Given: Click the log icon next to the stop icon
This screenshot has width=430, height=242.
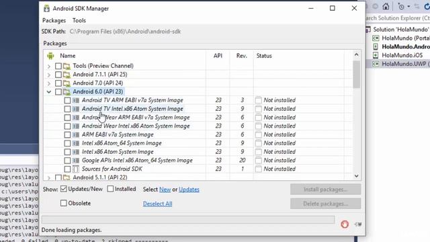Looking at the screenshot, I should [357, 224].
